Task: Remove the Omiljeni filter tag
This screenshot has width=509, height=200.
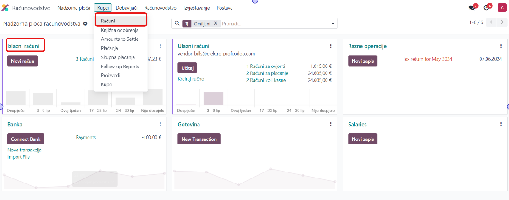Action: pyautogui.click(x=216, y=23)
